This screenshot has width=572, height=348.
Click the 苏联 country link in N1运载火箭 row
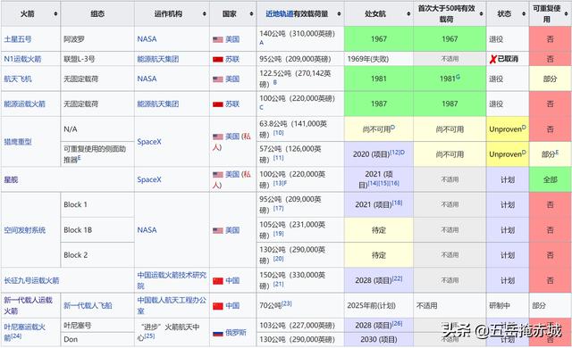click(x=232, y=59)
